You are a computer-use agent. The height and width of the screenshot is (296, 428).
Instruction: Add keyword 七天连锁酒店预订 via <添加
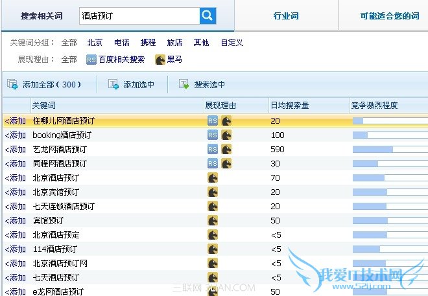point(16,207)
